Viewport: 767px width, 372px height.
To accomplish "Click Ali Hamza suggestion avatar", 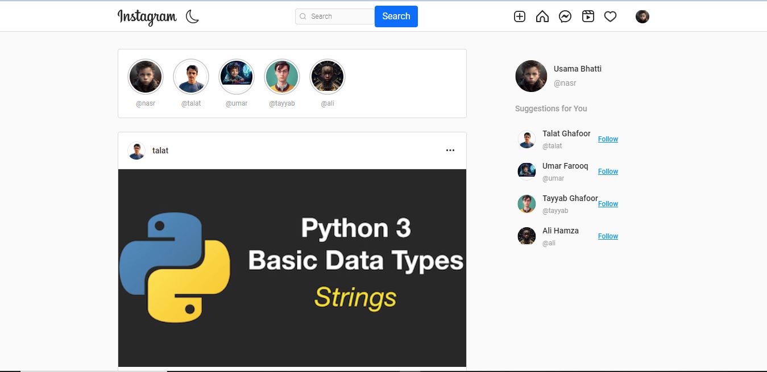I will [526, 236].
